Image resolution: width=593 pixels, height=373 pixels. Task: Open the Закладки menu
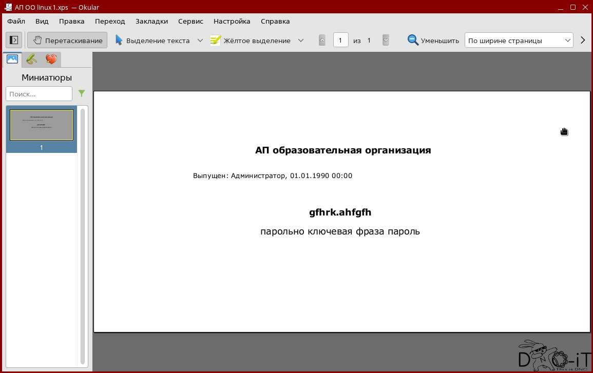pyautogui.click(x=151, y=21)
